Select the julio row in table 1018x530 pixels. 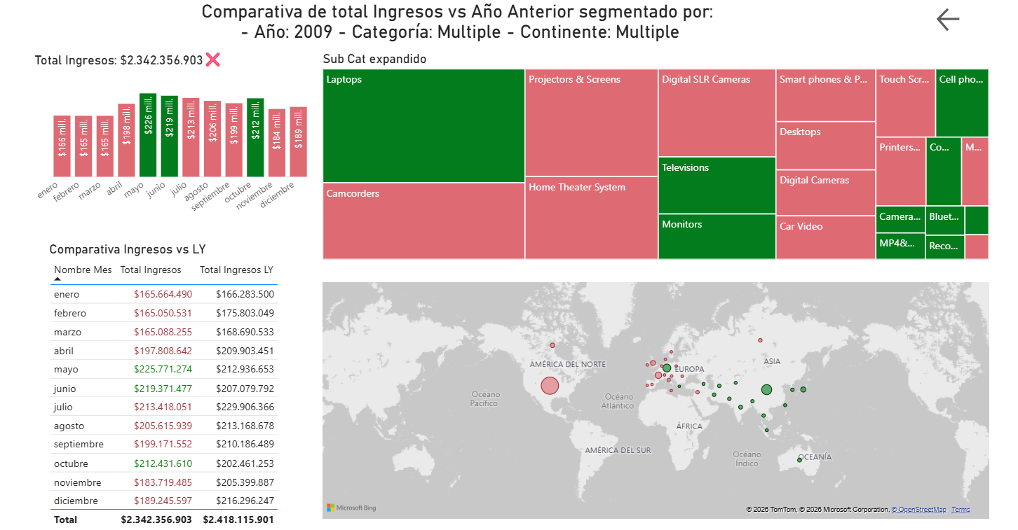click(164, 407)
